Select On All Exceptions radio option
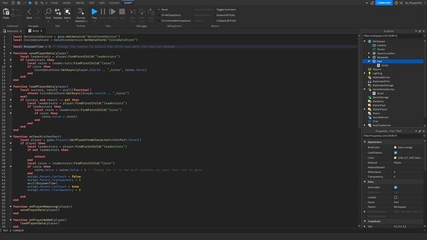427x240 pixels. tap(159, 15)
